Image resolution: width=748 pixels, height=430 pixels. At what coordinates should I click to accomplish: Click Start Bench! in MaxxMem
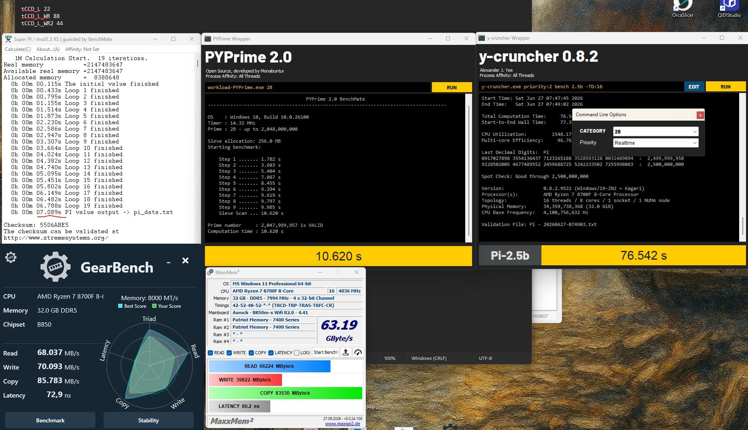point(326,352)
